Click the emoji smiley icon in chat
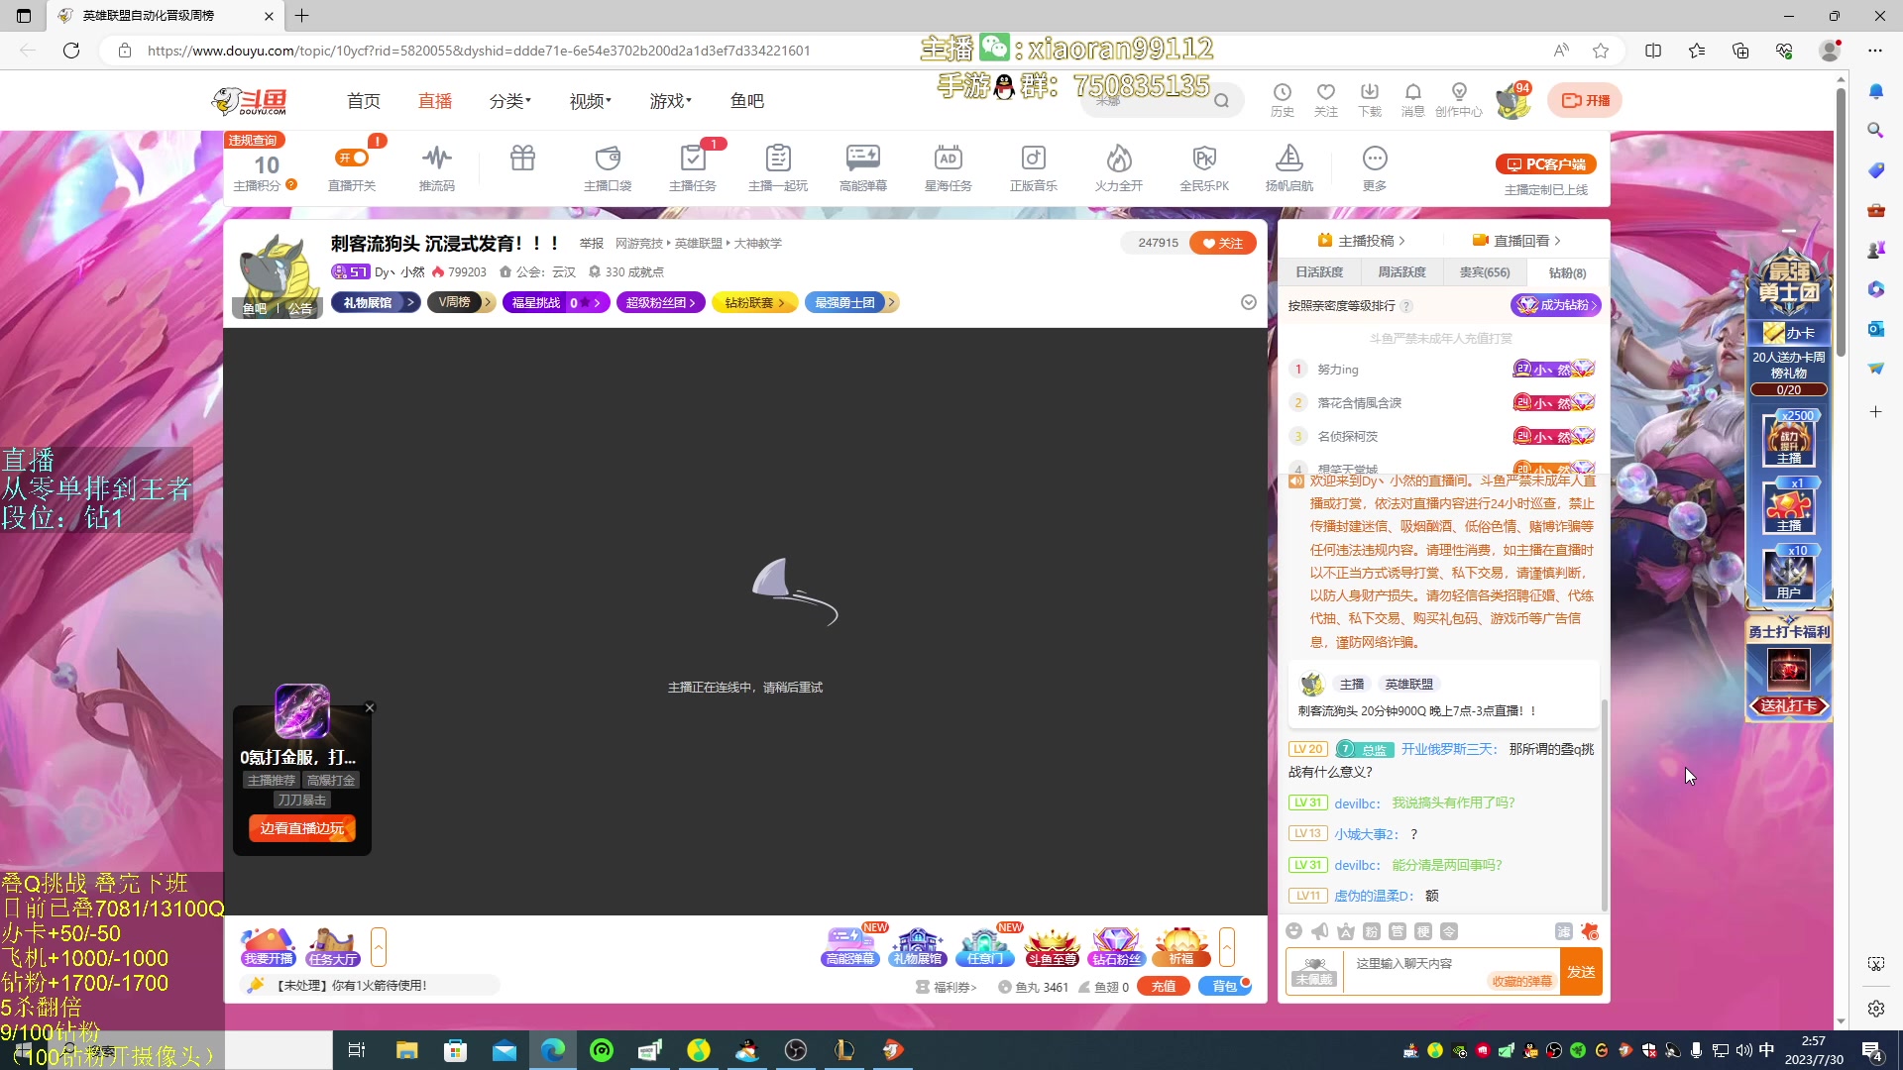1903x1070 pixels. pos(1293,931)
